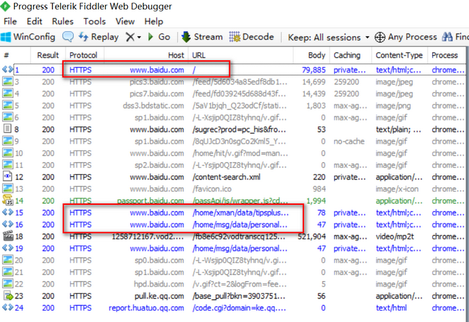Select body size 79,885
The width and height of the screenshot is (469, 322).
(x=314, y=70)
